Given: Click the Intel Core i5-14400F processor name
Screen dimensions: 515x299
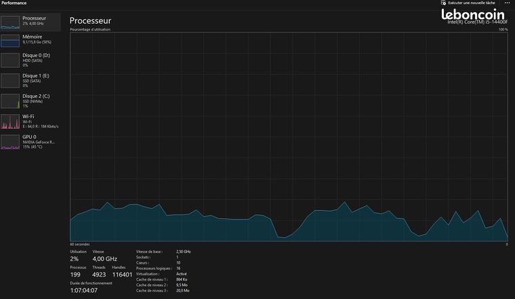Looking at the screenshot, I should 477,22.
